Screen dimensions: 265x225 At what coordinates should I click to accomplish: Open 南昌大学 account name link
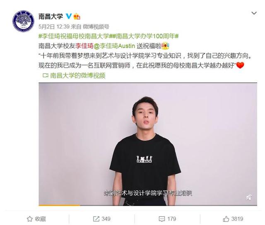click(x=51, y=17)
